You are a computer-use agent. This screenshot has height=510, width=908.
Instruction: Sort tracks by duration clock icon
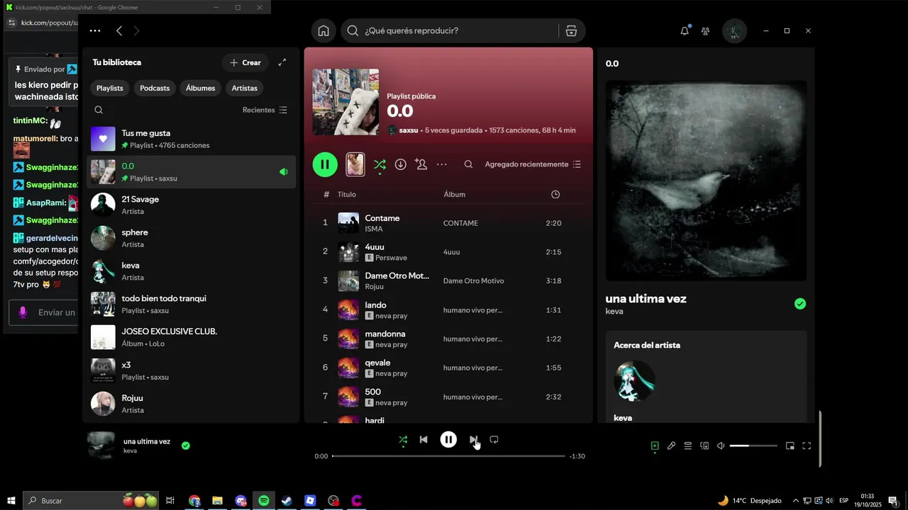(x=555, y=194)
